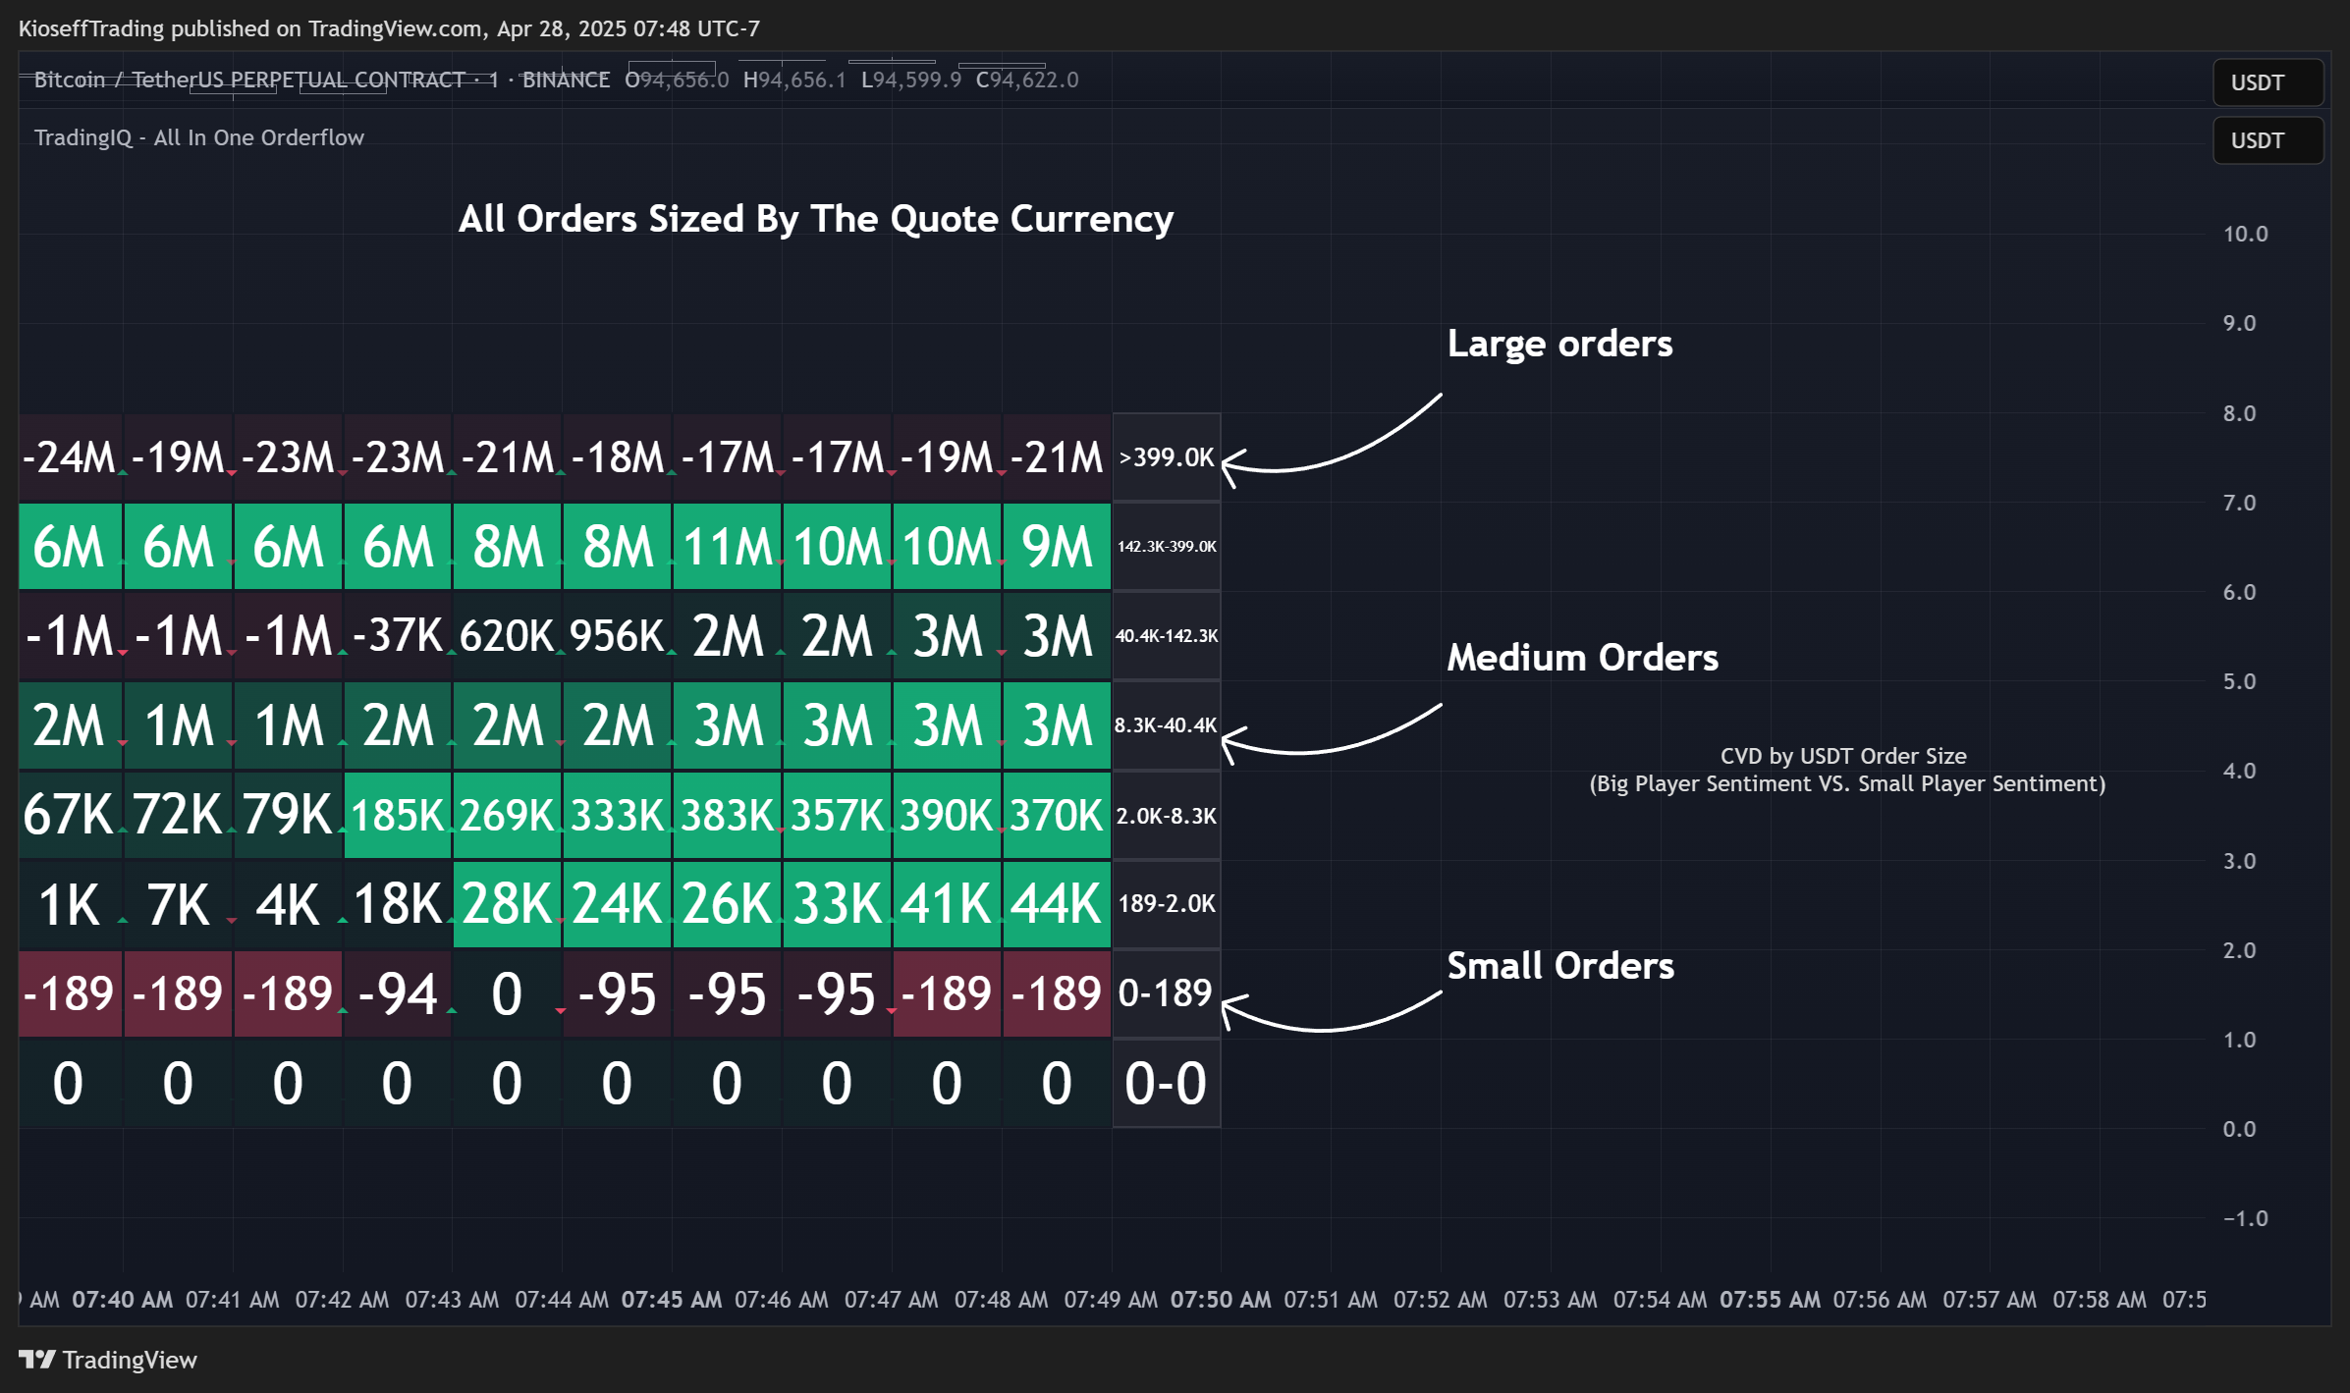Viewport: 2350px width, 1393px height.
Task: Click the green 185K cell
Action: (x=398, y=816)
